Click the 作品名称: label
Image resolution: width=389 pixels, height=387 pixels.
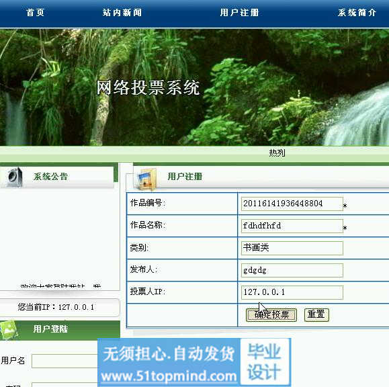(x=148, y=225)
